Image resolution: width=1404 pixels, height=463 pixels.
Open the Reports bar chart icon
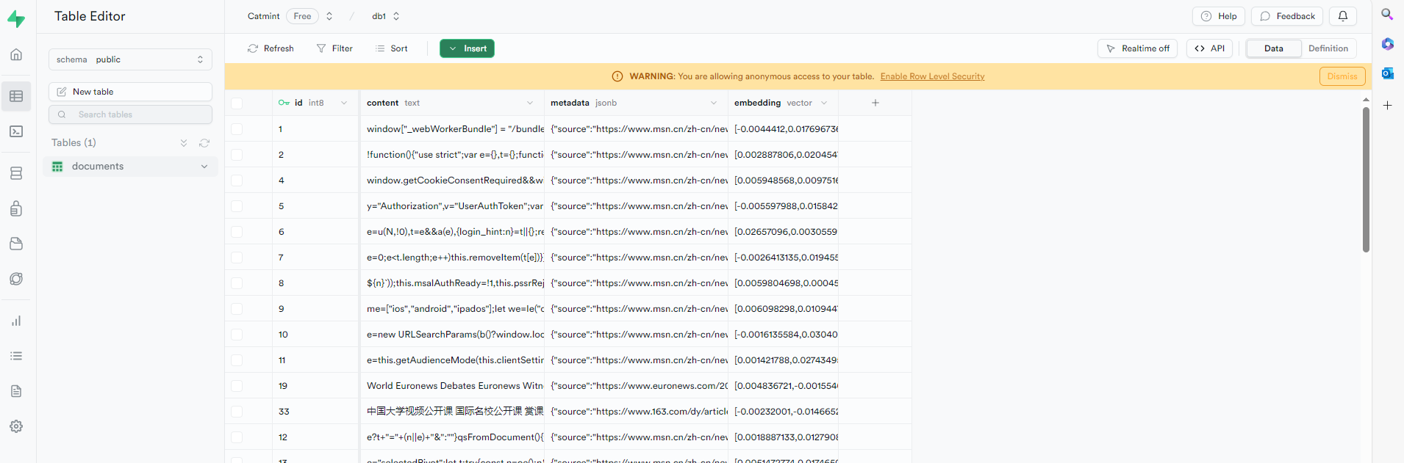coord(16,321)
